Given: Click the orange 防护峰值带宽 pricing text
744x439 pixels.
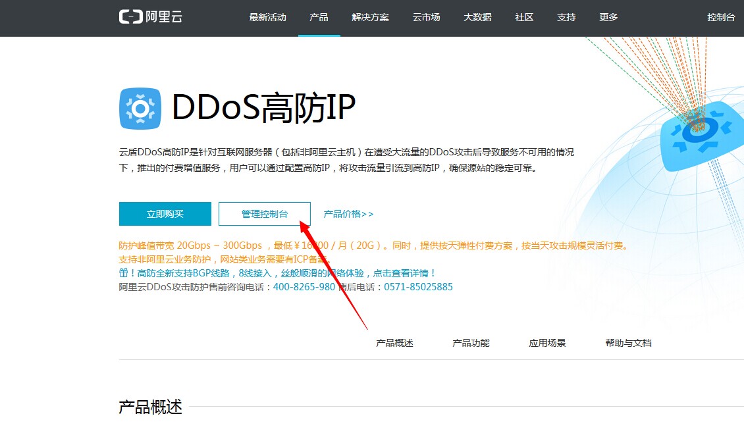Looking at the screenshot, I should pyautogui.click(x=373, y=245).
